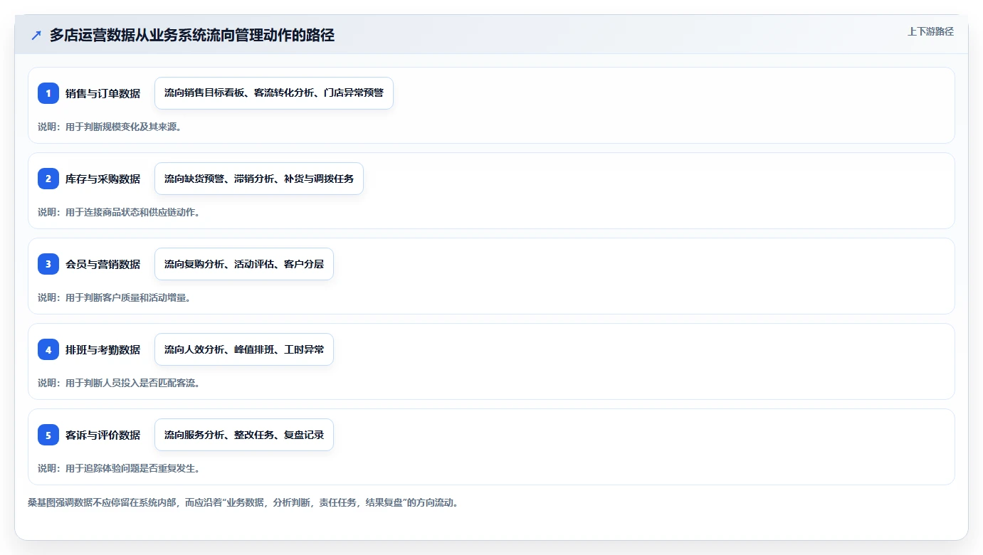Screen dimensions: 983x555
Task: Click the note 用于判断人员投入是否匹配客流
Action: (x=119, y=383)
